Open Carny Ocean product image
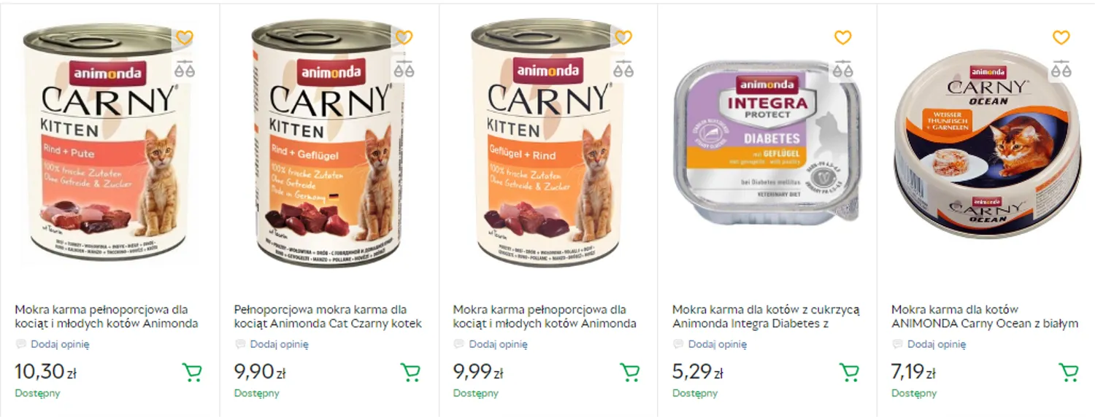This screenshot has height=417, width=1095. 985,146
